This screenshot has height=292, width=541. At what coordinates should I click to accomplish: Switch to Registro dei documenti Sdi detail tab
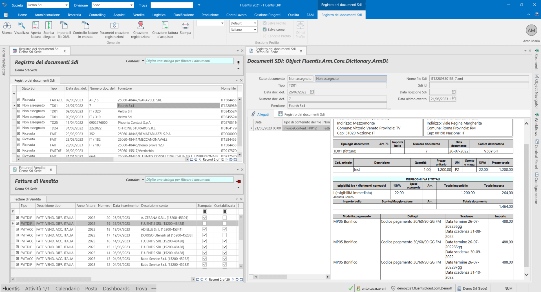pyautogui.click(x=301, y=114)
